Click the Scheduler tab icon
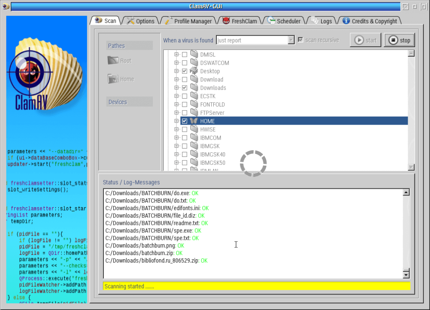This screenshot has width=430, height=310. tap(271, 21)
